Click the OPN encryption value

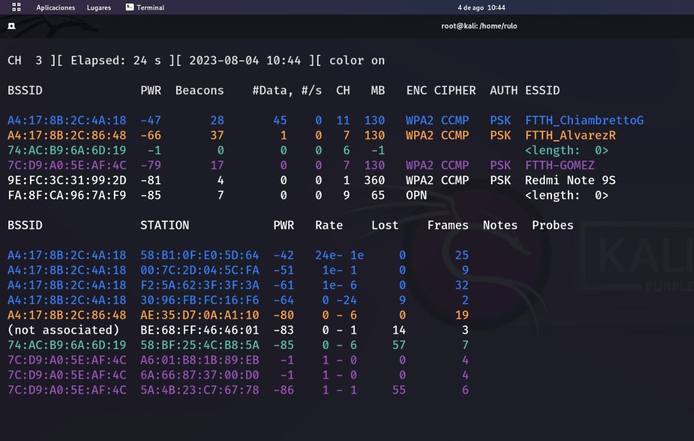pos(417,195)
